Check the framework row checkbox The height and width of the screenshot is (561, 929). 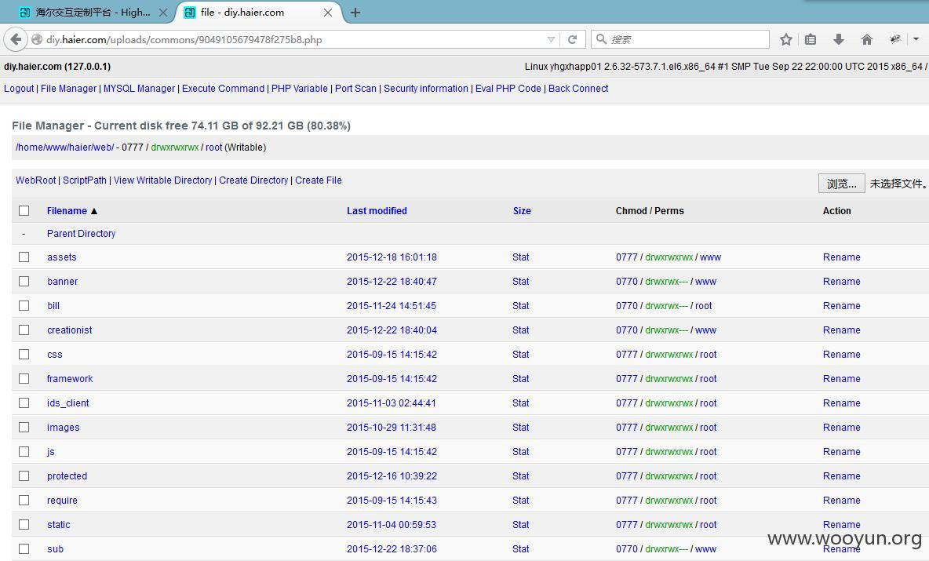tap(24, 378)
